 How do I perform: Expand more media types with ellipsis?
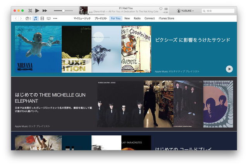pyautogui.click(x=55, y=18)
